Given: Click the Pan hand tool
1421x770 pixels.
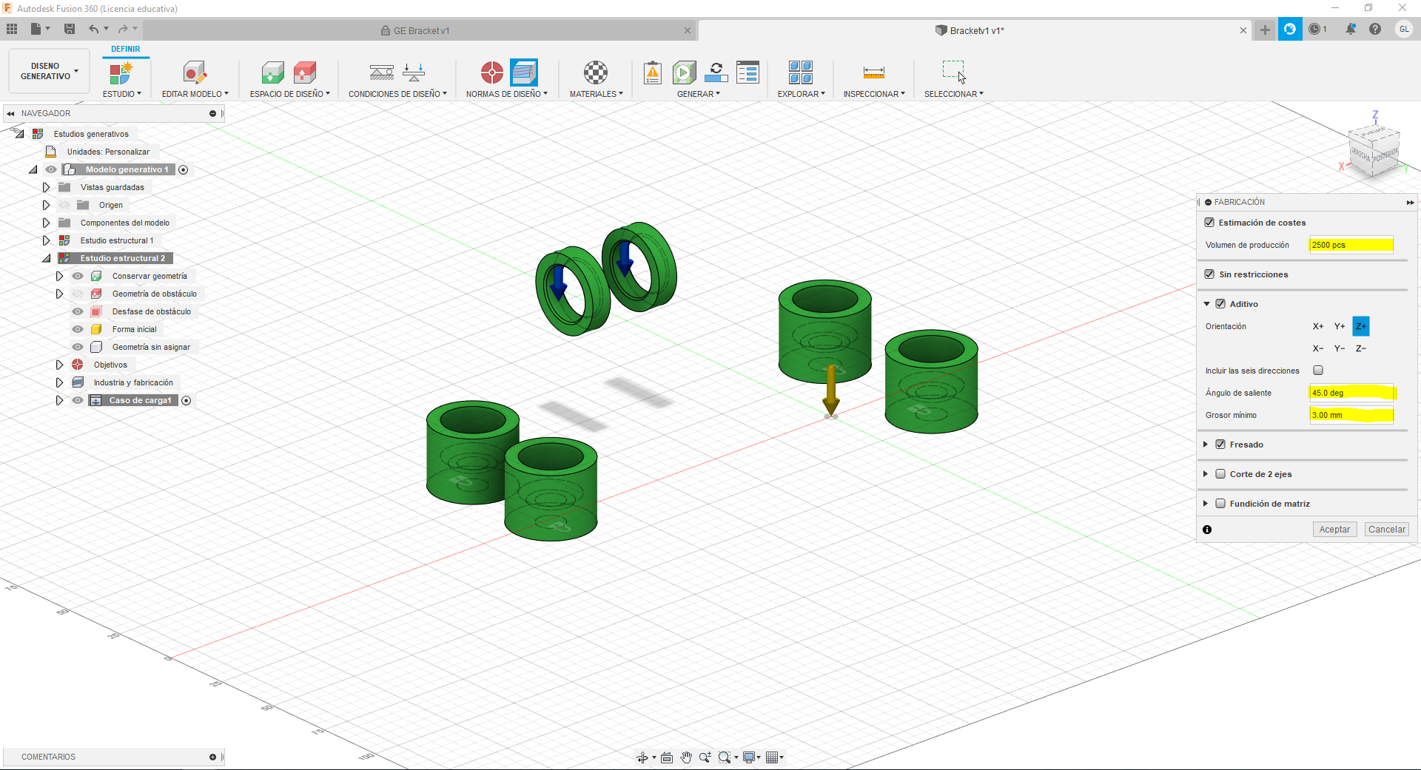Looking at the screenshot, I should (x=685, y=757).
